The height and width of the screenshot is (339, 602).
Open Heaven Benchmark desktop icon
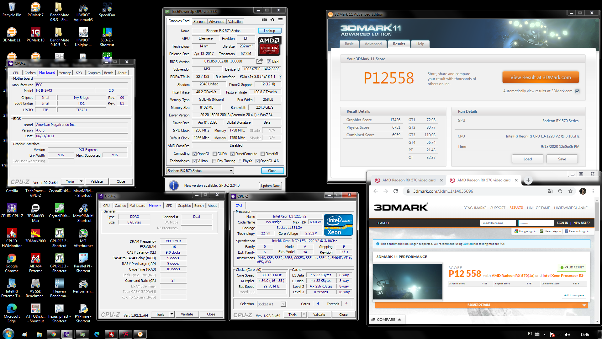point(59,288)
